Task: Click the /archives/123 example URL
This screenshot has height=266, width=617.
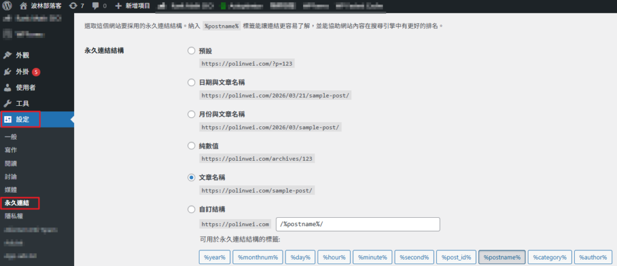Action: tap(257, 159)
